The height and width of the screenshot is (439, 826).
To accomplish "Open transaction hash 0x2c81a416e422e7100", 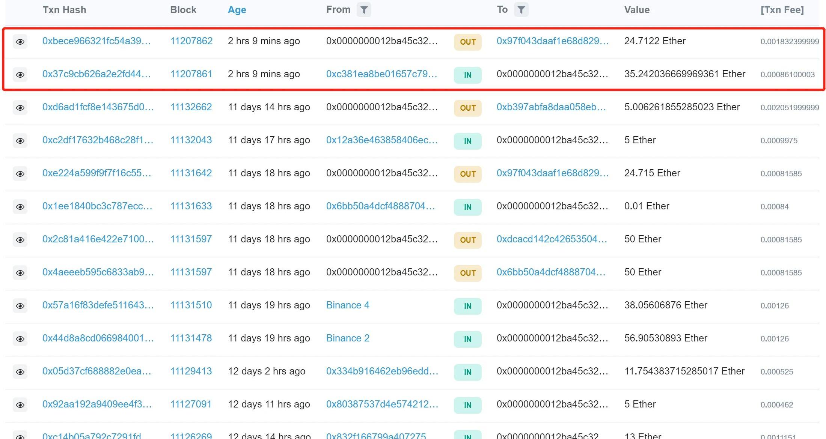I will click(x=98, y=239).
